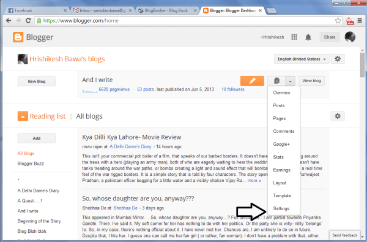This screenshot has height=242, width=367.
Task: Bookmark page using the star icon
Action: [x=338, y=21]
